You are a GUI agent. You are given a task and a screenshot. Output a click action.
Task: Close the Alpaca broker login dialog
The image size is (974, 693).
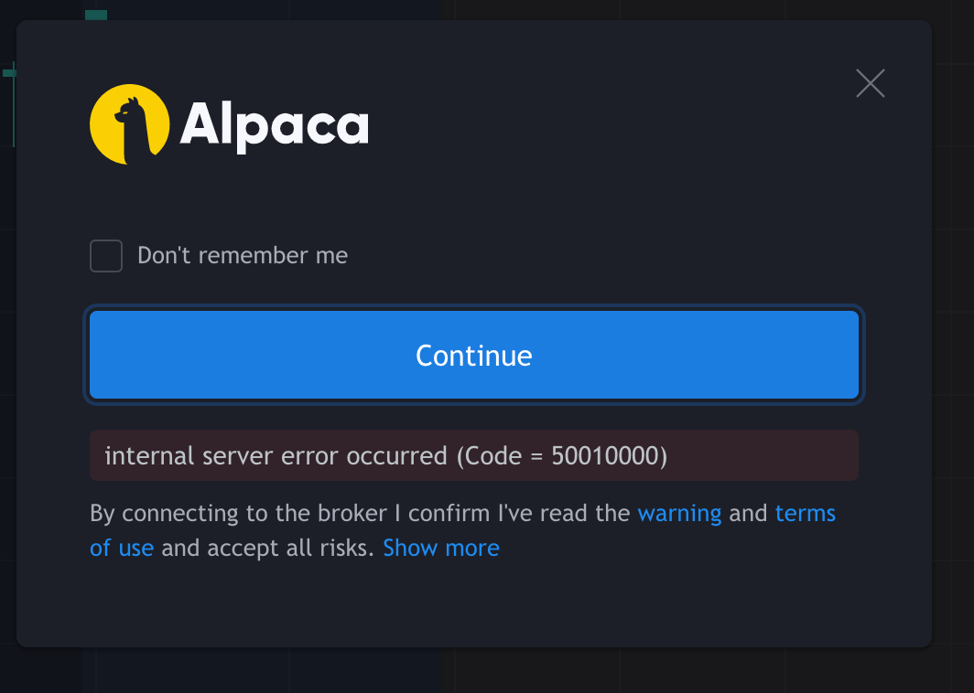pyautogui.click(x=871, y=83)
